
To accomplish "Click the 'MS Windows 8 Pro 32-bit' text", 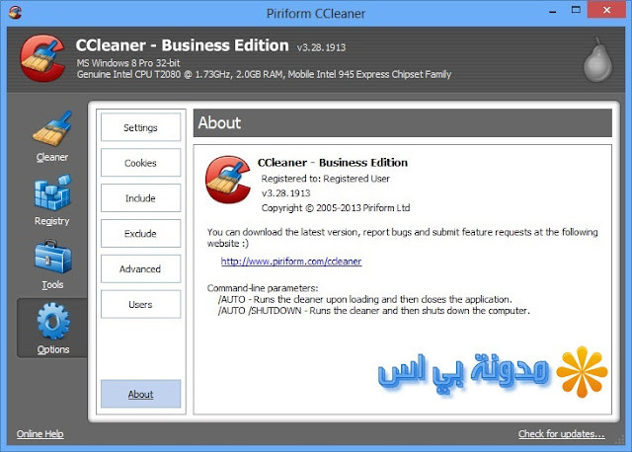I will pos(128,63).
